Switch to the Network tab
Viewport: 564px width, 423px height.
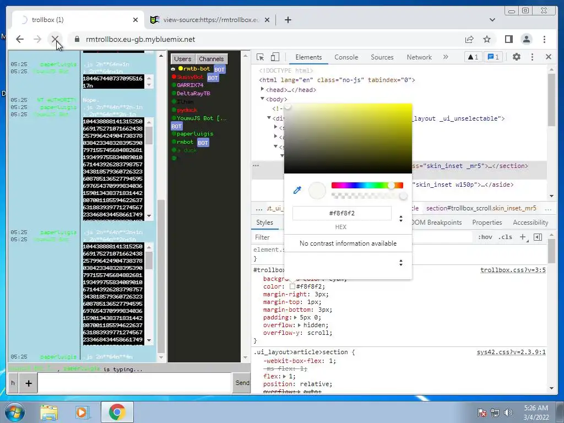tap(419, 57)
